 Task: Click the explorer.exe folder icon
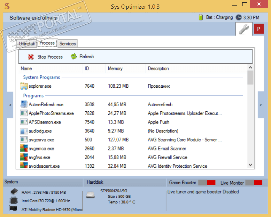pos(24,86)
